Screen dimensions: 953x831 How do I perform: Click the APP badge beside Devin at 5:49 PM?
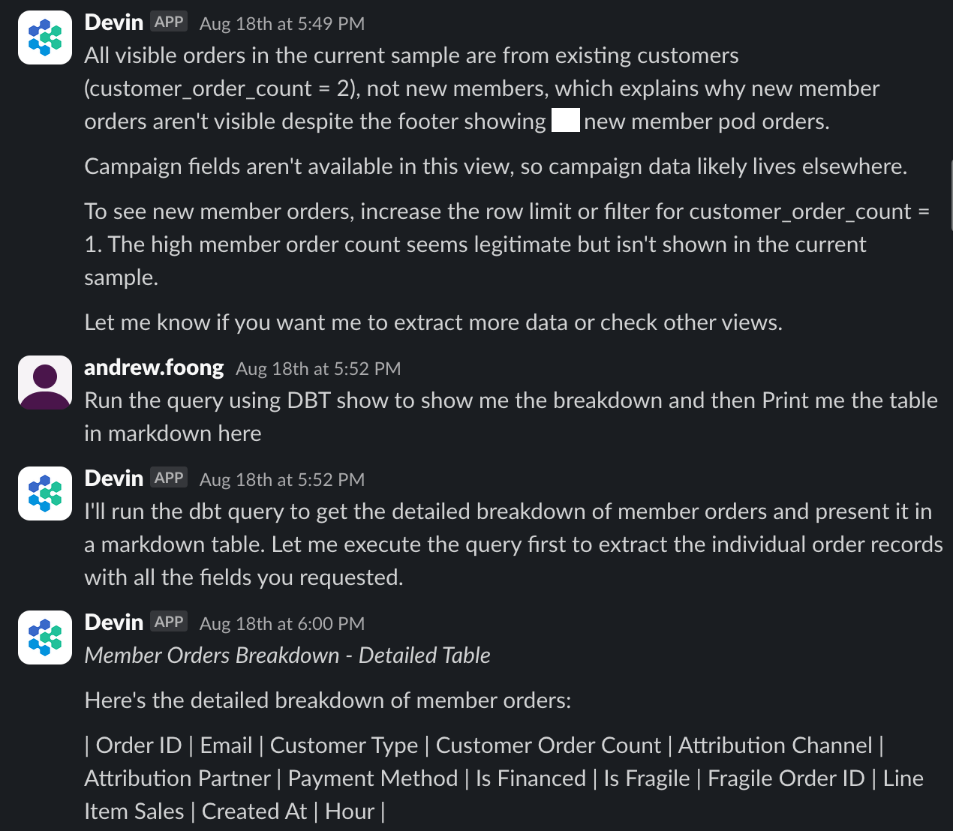(169, 22)
